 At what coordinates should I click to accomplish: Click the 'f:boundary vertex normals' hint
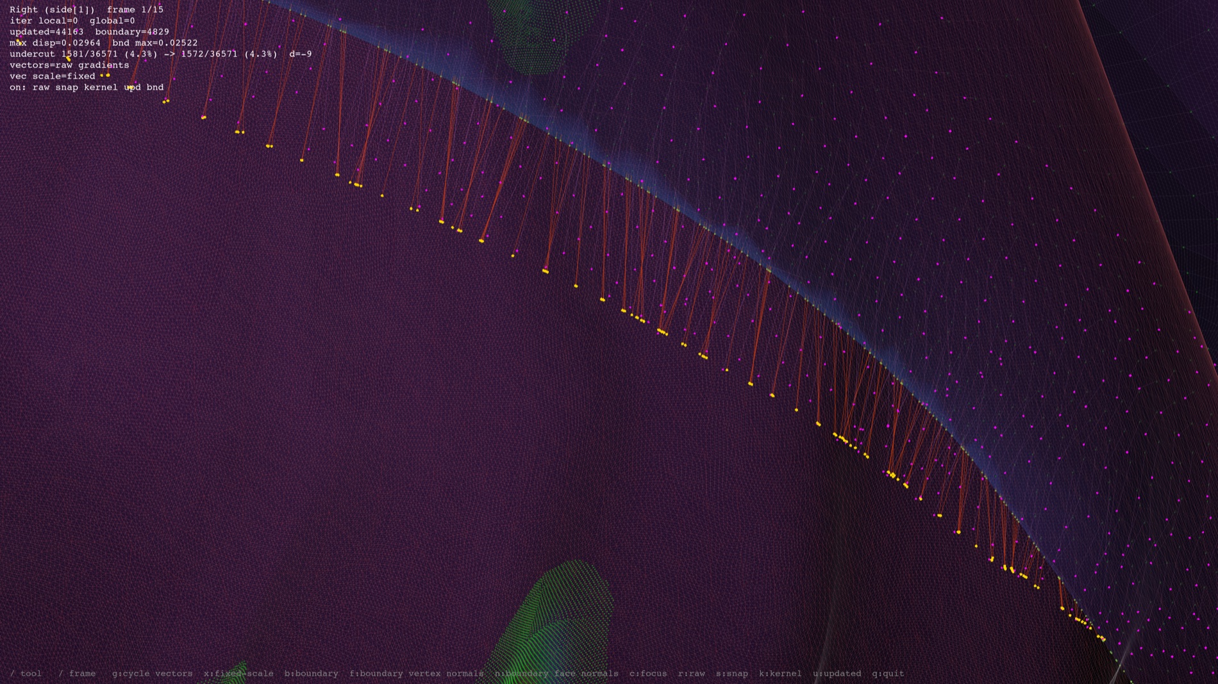(416, 673)
